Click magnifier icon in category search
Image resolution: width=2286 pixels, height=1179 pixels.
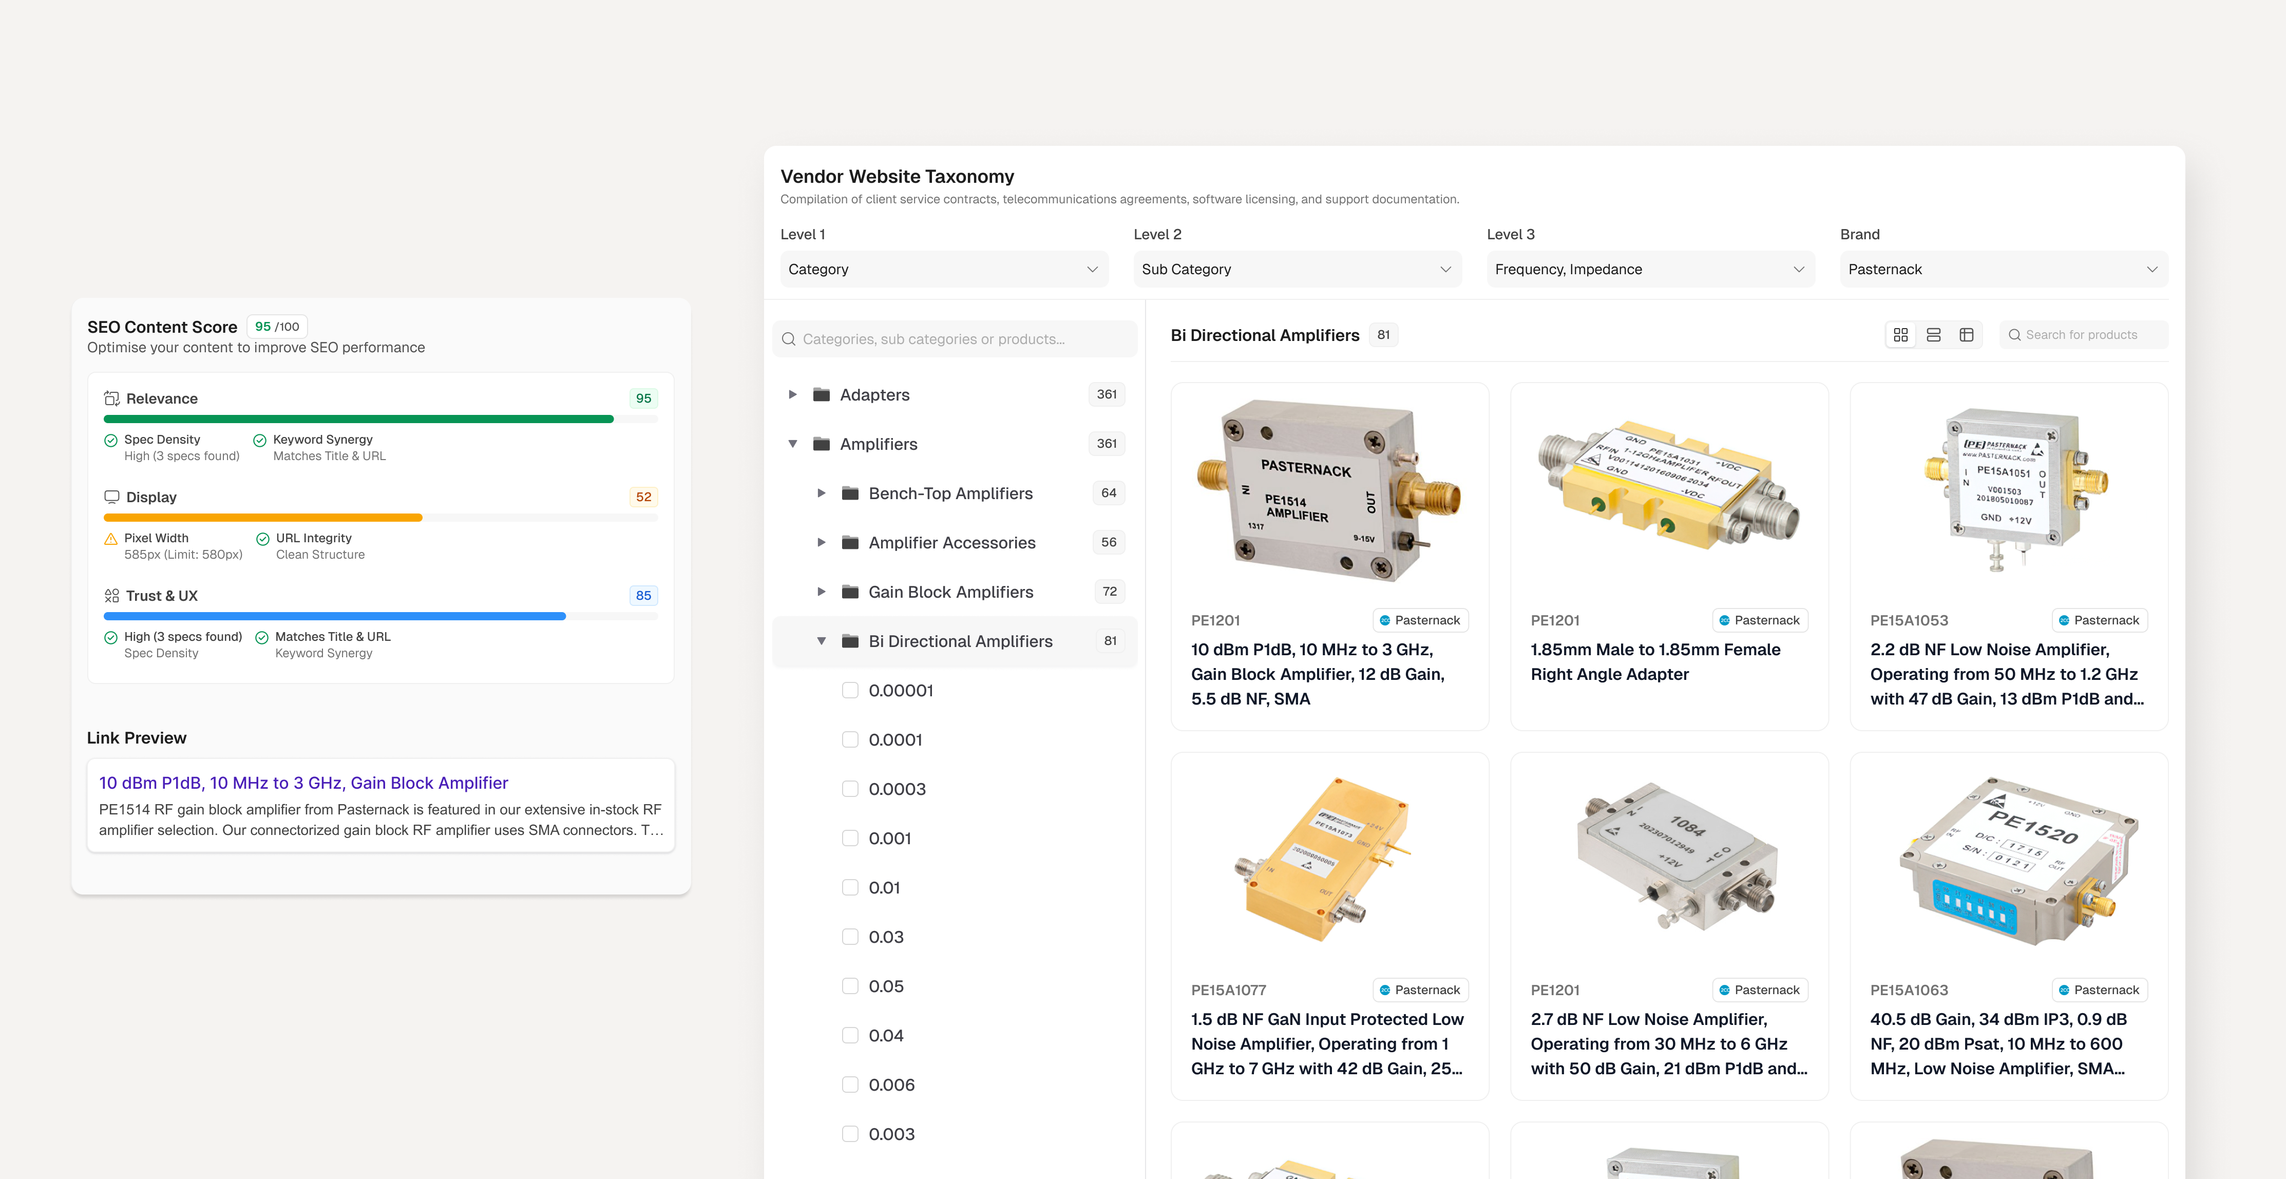click(788, 339)
